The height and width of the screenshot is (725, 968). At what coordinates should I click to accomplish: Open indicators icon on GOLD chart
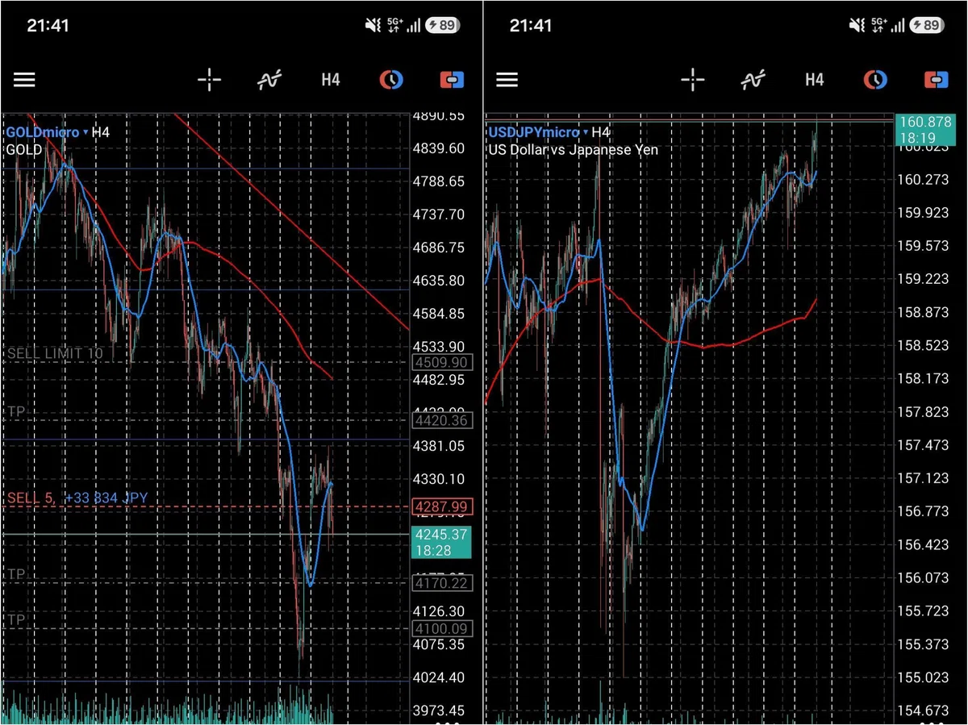coord(270,80)
